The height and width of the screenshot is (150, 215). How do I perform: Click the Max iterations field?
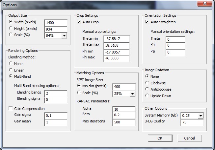(124, 122)
